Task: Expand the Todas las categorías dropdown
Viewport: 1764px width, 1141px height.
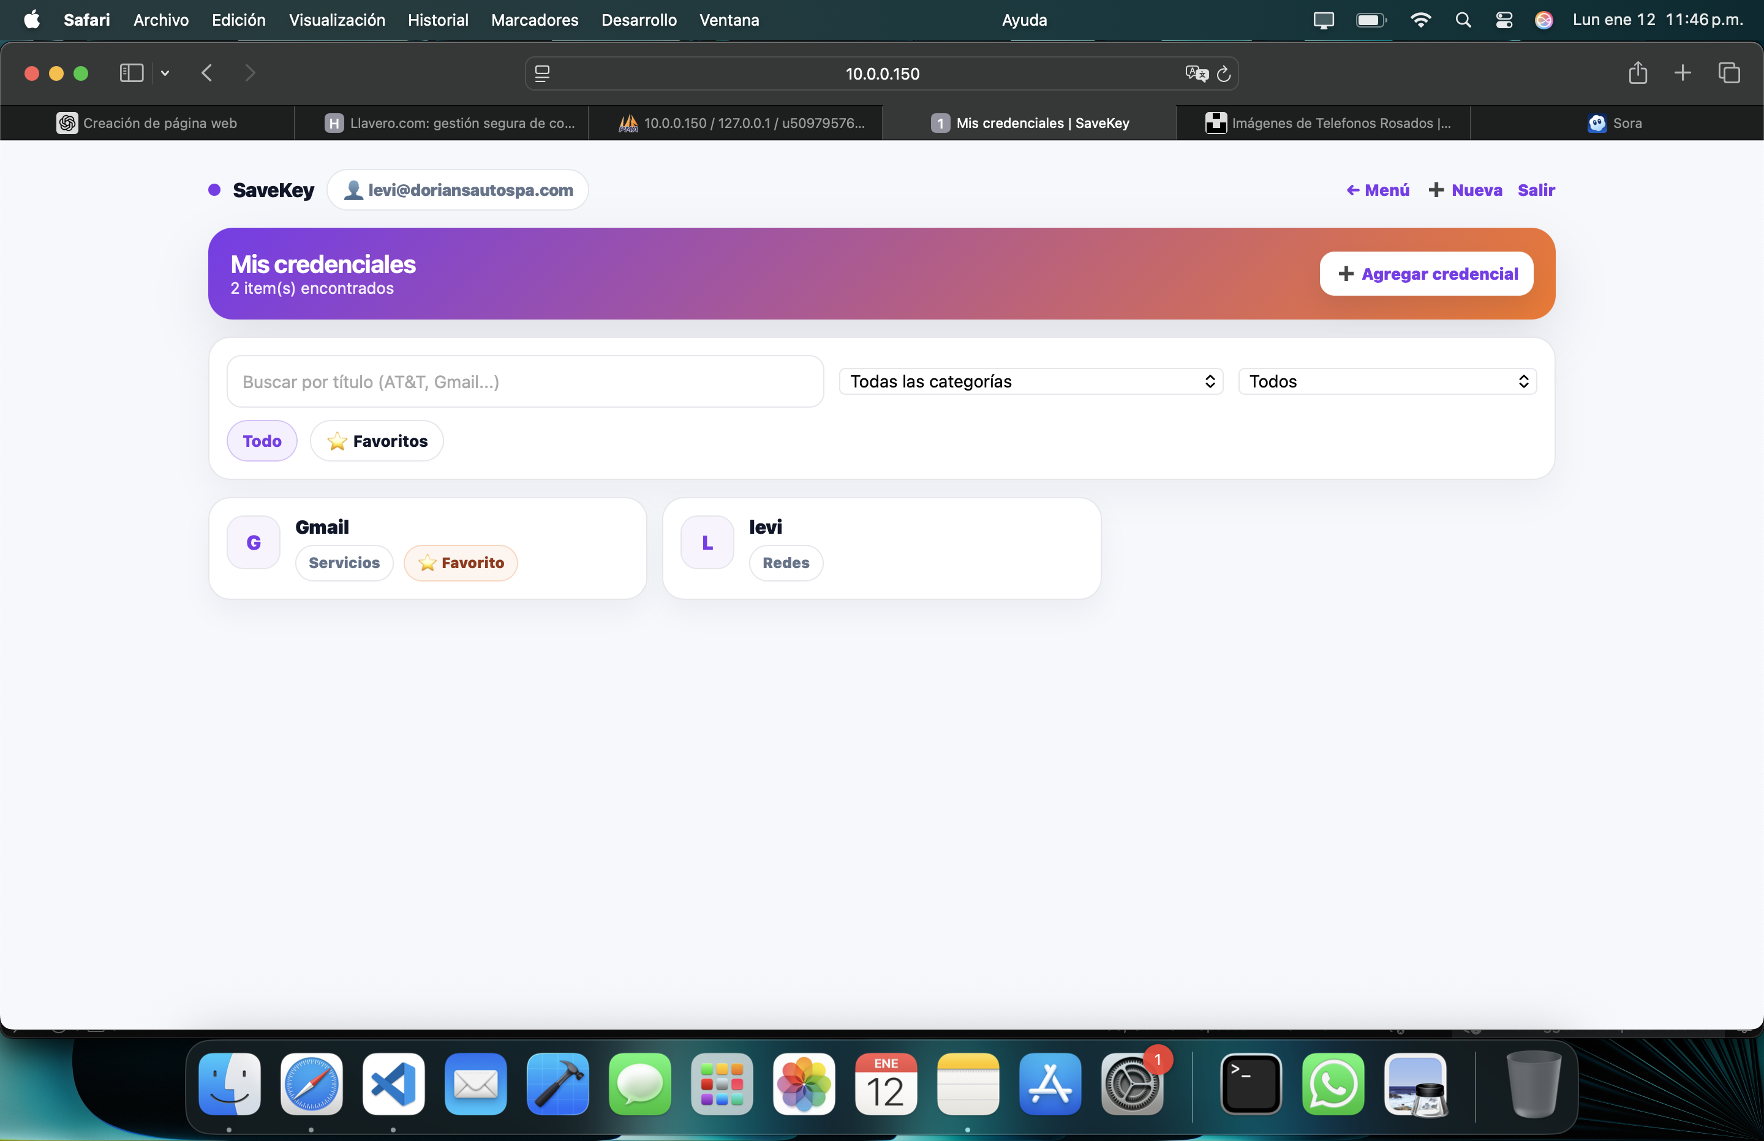Action: click(x=1031, y=381)
